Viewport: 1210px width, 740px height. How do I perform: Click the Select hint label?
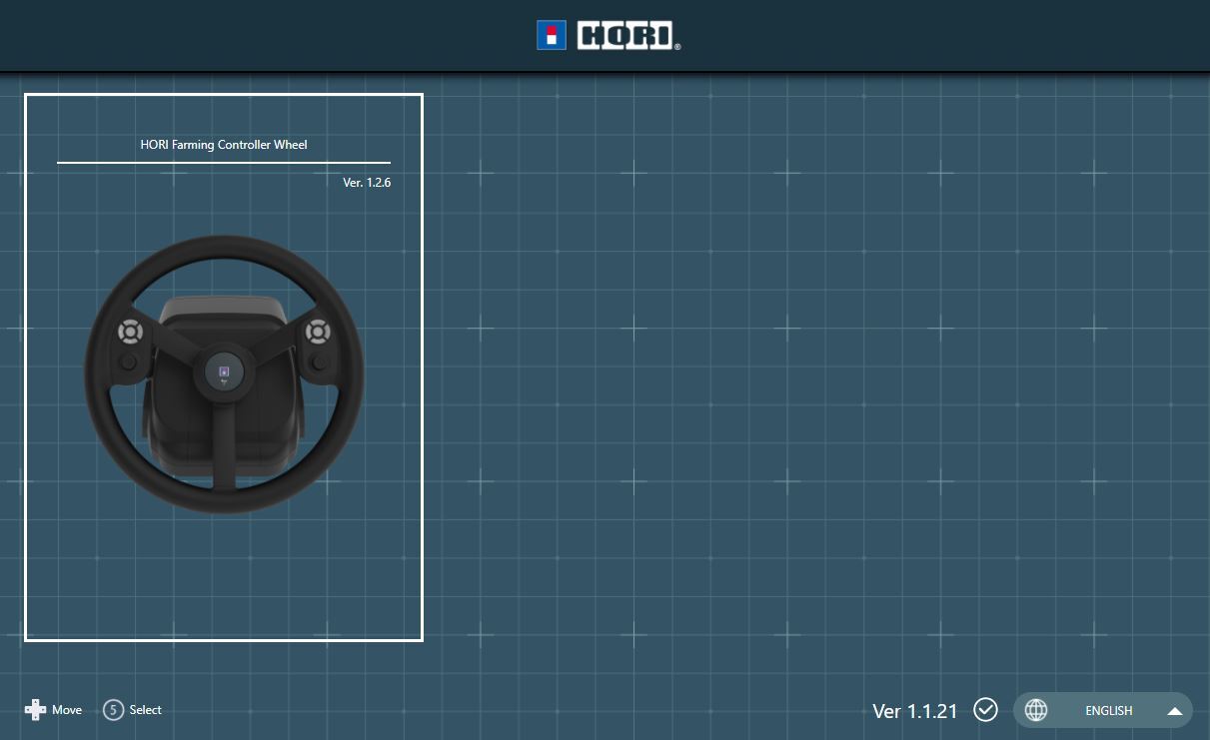click(x=145, y=710)
